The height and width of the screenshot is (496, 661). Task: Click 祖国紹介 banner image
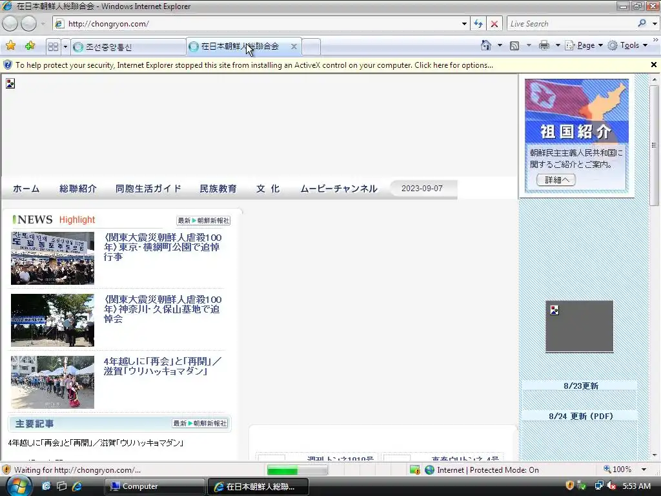576,110
